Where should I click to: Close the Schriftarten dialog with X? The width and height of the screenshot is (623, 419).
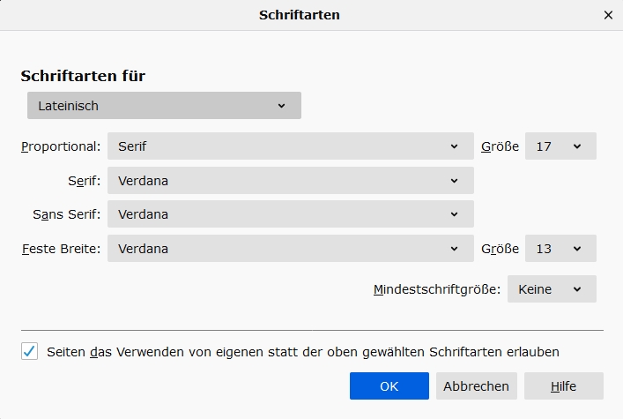(x=608, y=15)
